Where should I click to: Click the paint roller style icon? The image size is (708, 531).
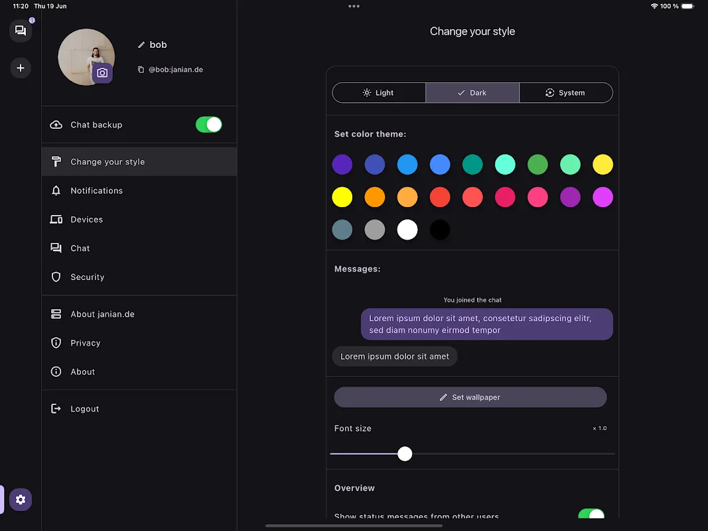tap(56, 162)
